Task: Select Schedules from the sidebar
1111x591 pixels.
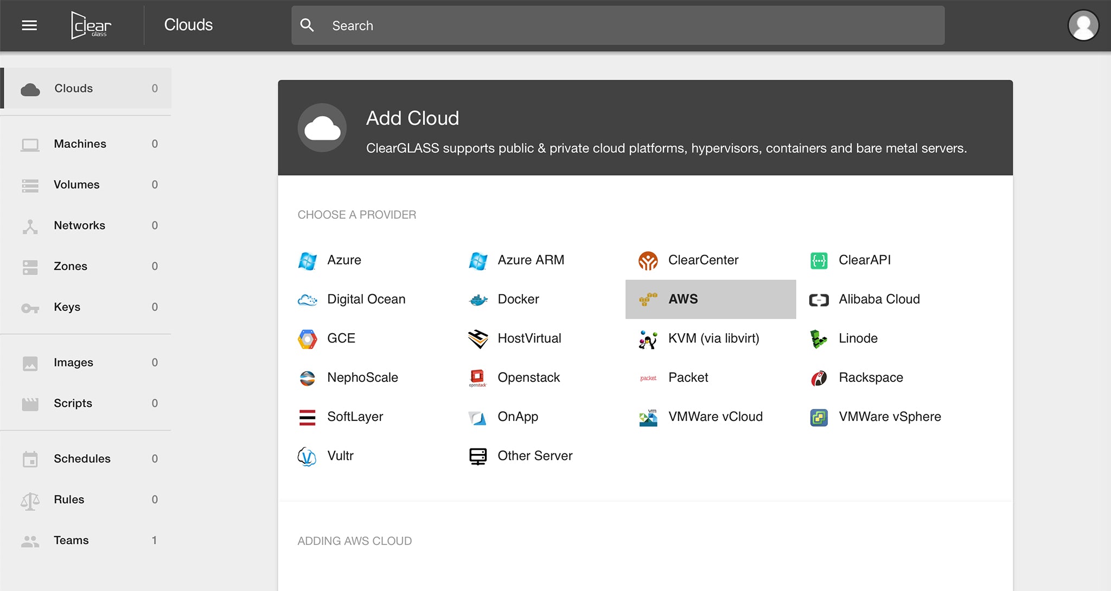Action: pos(82,459)
